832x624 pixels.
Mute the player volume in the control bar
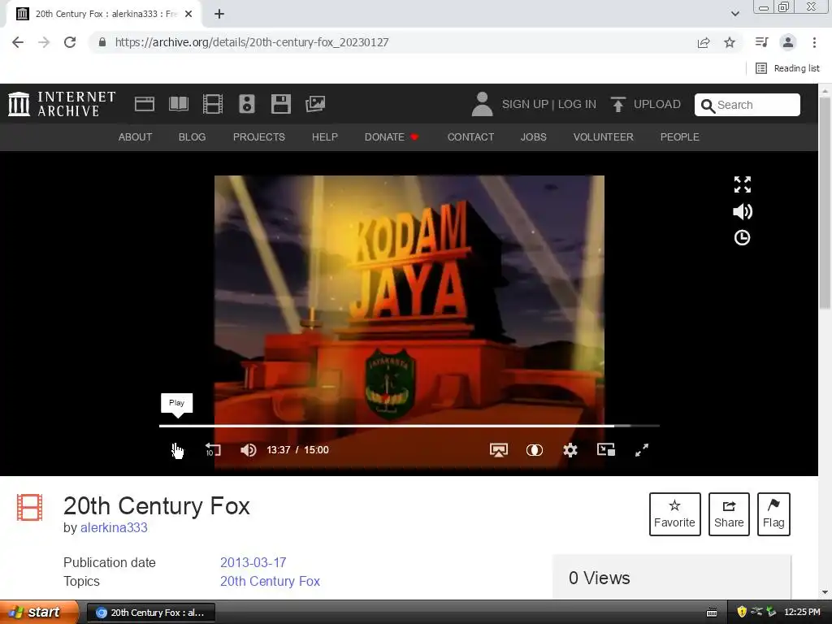[x=249, y=450]
